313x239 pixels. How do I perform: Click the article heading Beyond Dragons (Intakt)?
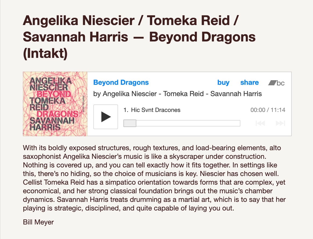(139, 37)
